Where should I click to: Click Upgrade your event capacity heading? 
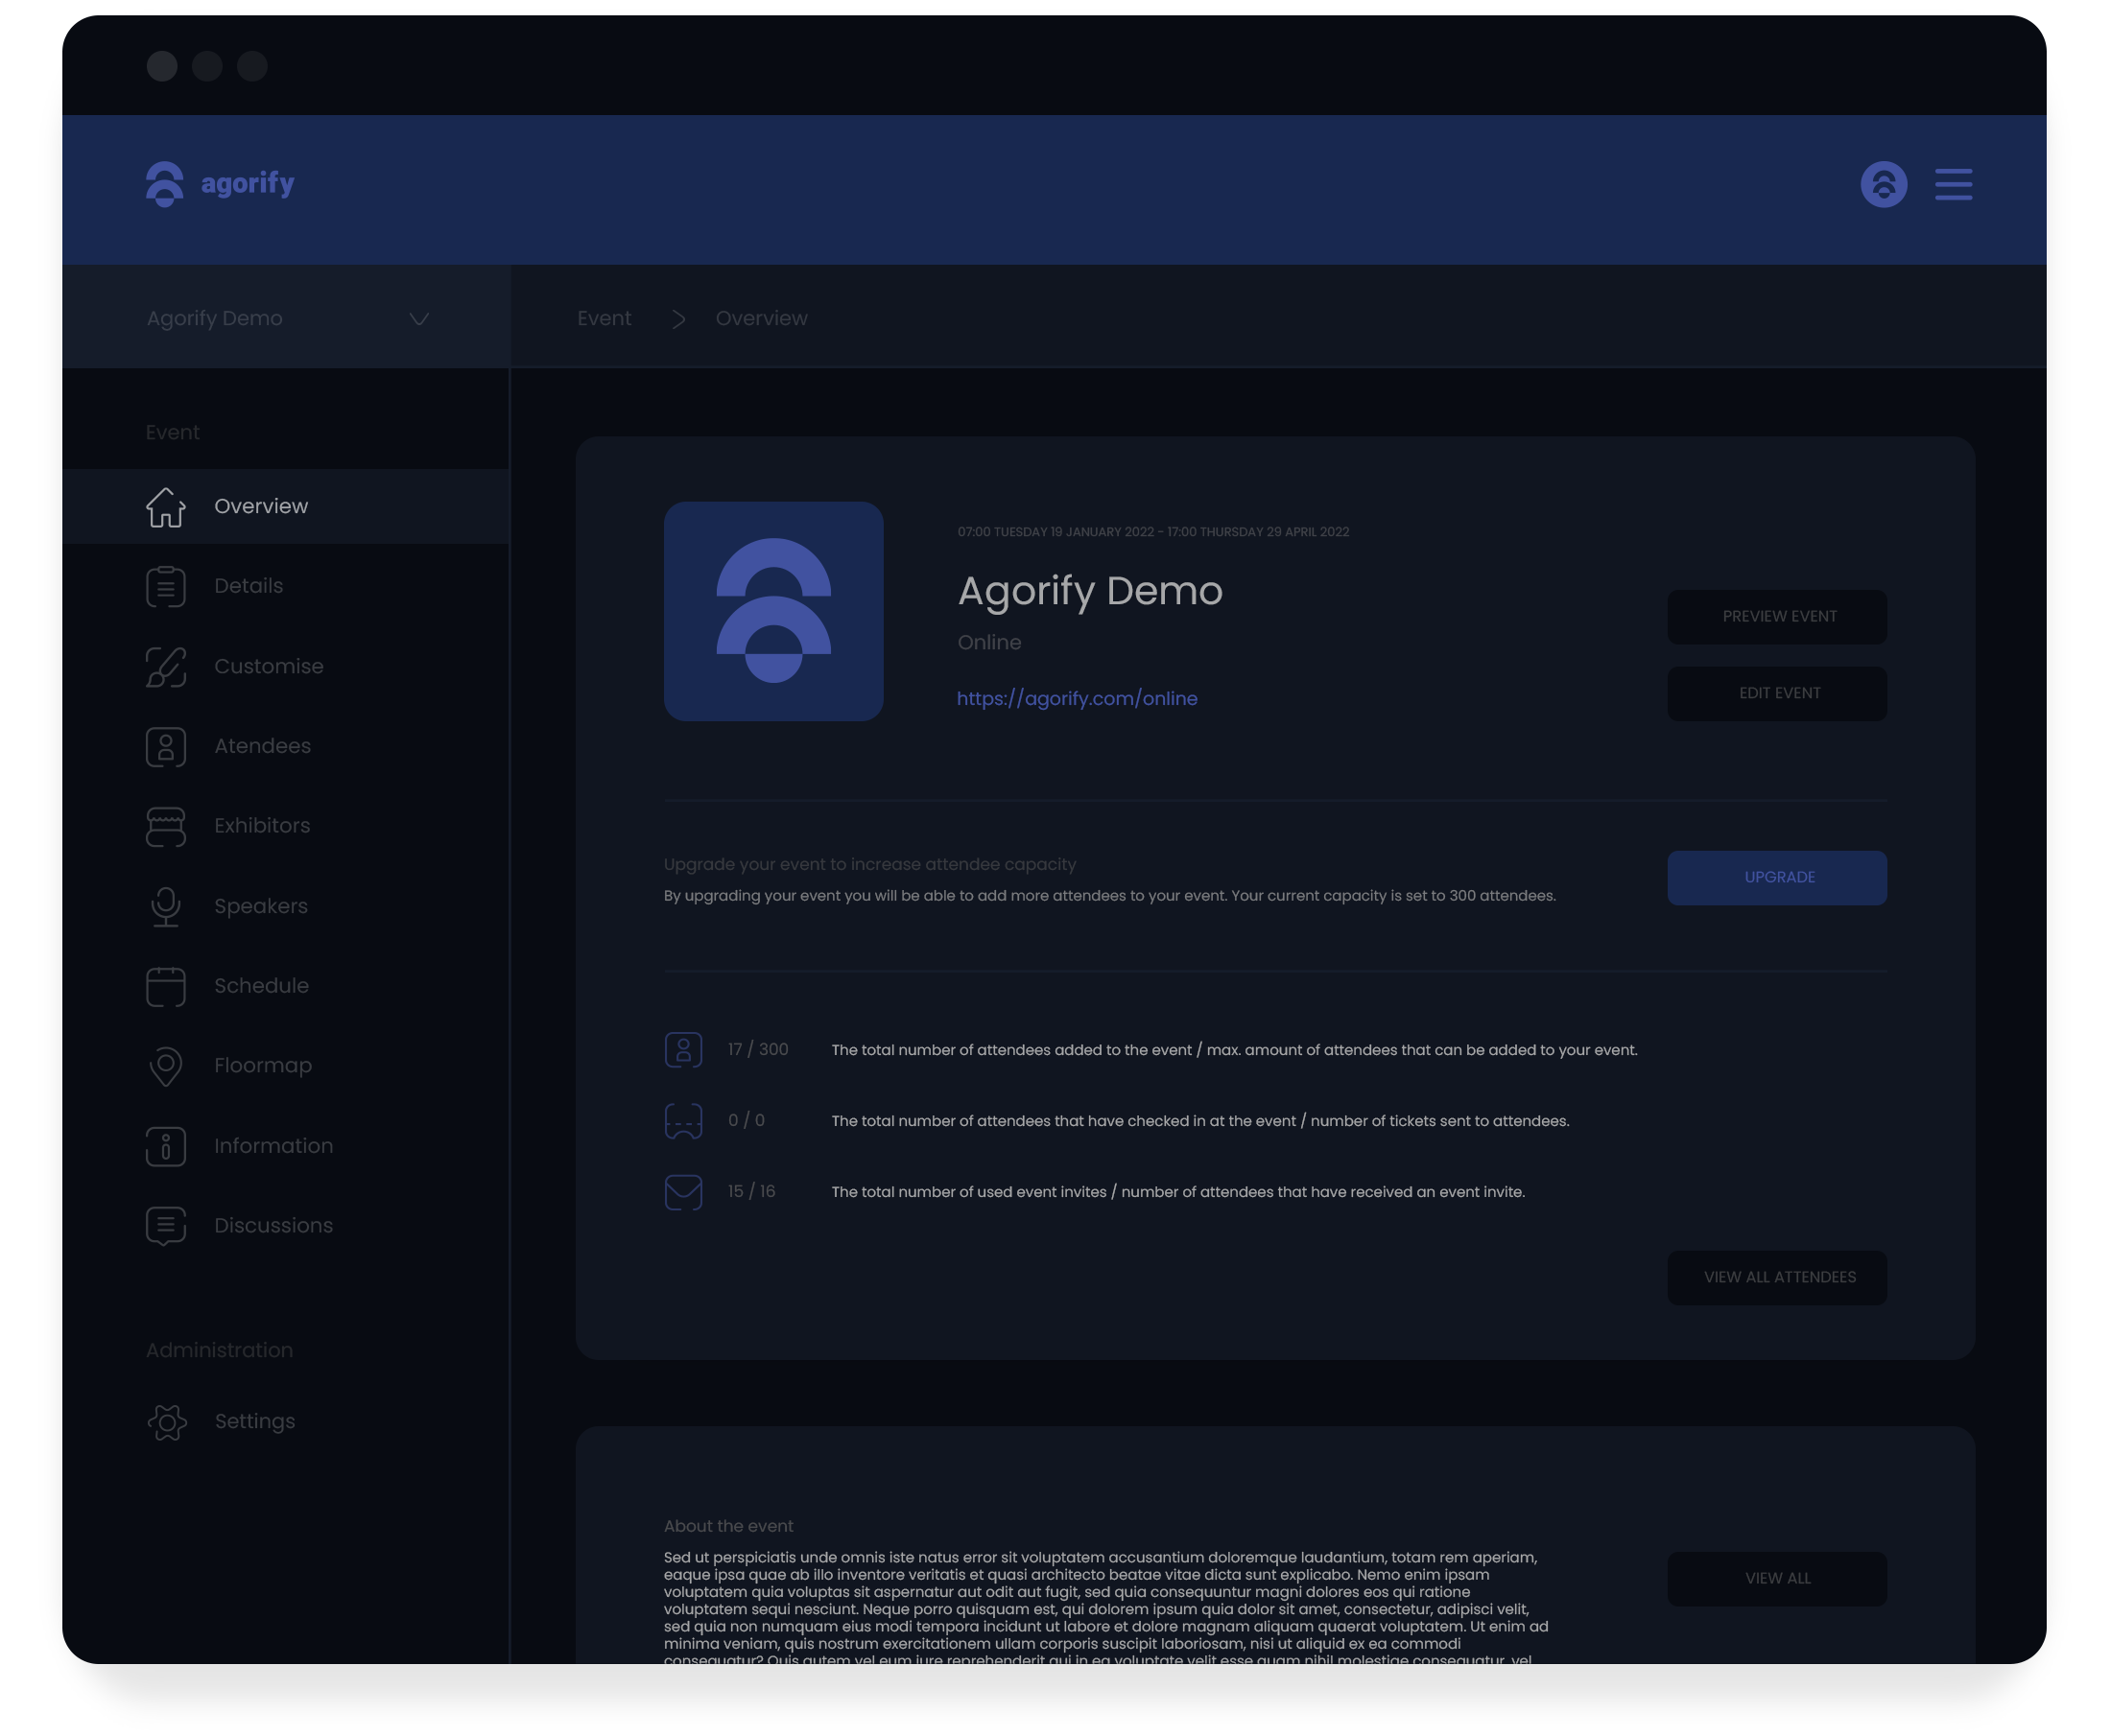pyautogui.click(x=869, y=865)
